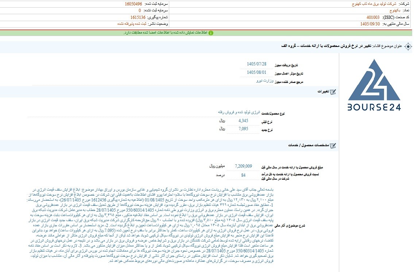Viewport: 414px width, 272px height.
Task: Click the label نرخ جدید
Action: pyautogui.click(x=267, y=130)
